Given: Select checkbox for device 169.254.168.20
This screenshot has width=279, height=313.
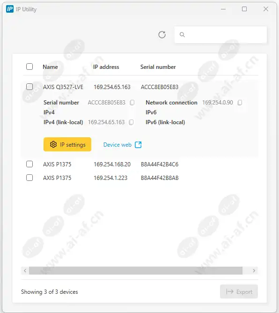Looking at the screenshot, I should pyautogui.click(x=29, y=164).
